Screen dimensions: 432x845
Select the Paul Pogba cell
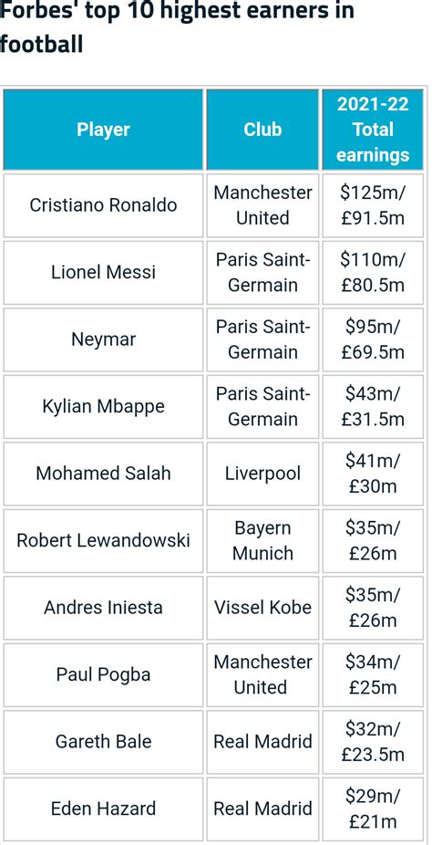pos(103,674)
